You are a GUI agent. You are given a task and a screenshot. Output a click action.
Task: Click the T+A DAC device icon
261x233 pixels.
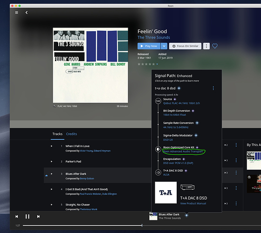tap(187, 187)
